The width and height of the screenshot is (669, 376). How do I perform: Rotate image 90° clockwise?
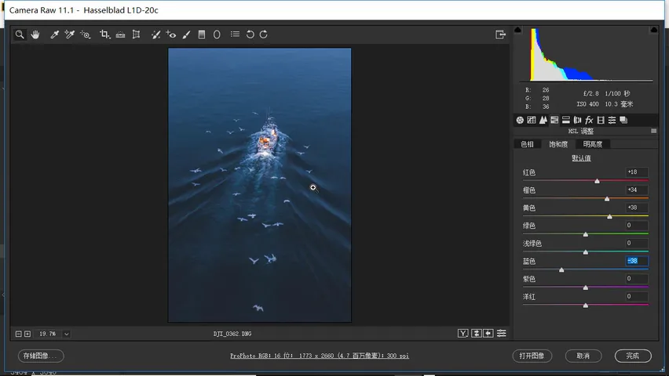(264, 34)
